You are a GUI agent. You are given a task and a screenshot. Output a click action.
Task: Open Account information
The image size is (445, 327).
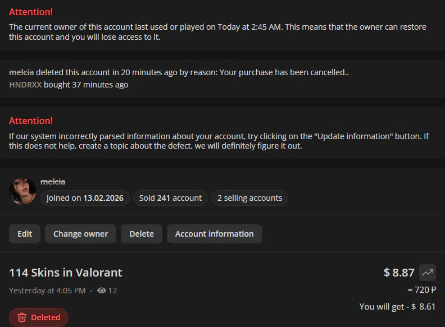[x=214, y=234]
